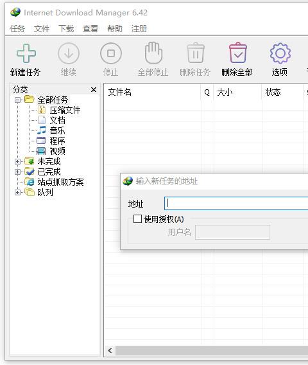Open the 任务 menu
308x365 pixels.
17,29
